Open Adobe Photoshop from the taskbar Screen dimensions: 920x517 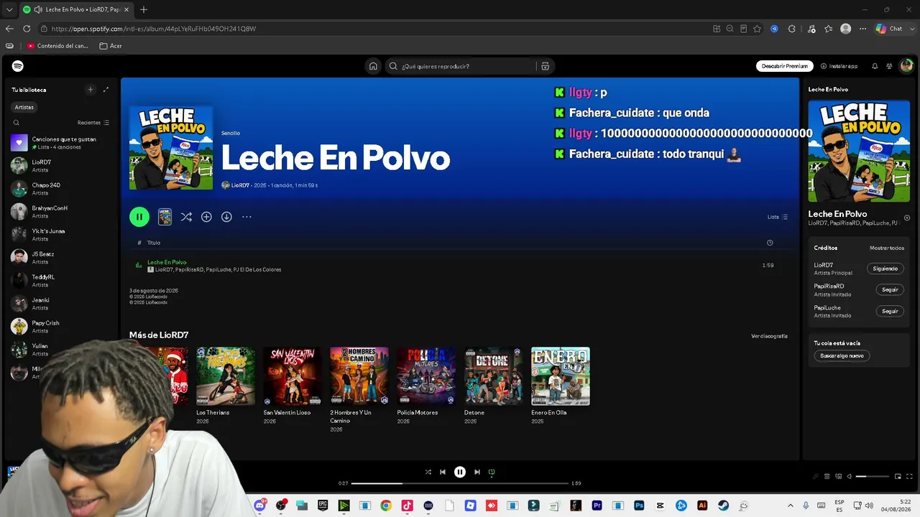click(x=639, y=506)
